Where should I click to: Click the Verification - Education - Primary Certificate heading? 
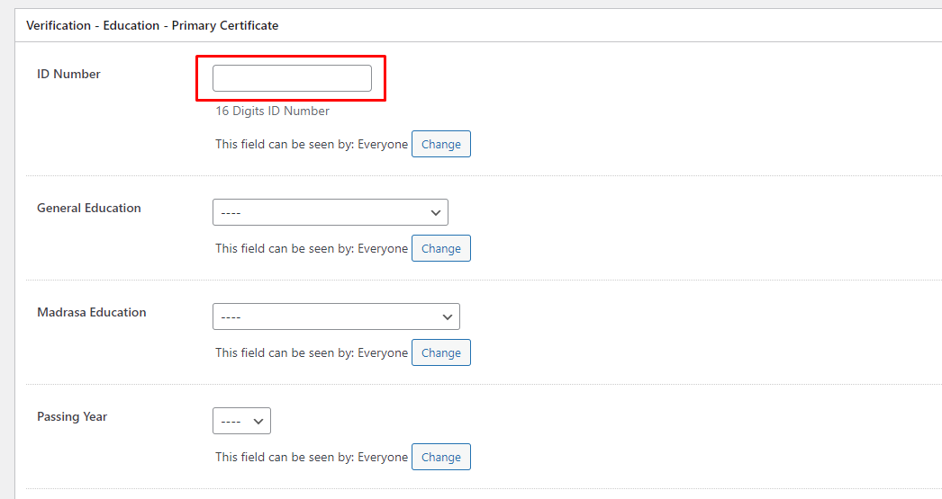[x=152, y=26]
